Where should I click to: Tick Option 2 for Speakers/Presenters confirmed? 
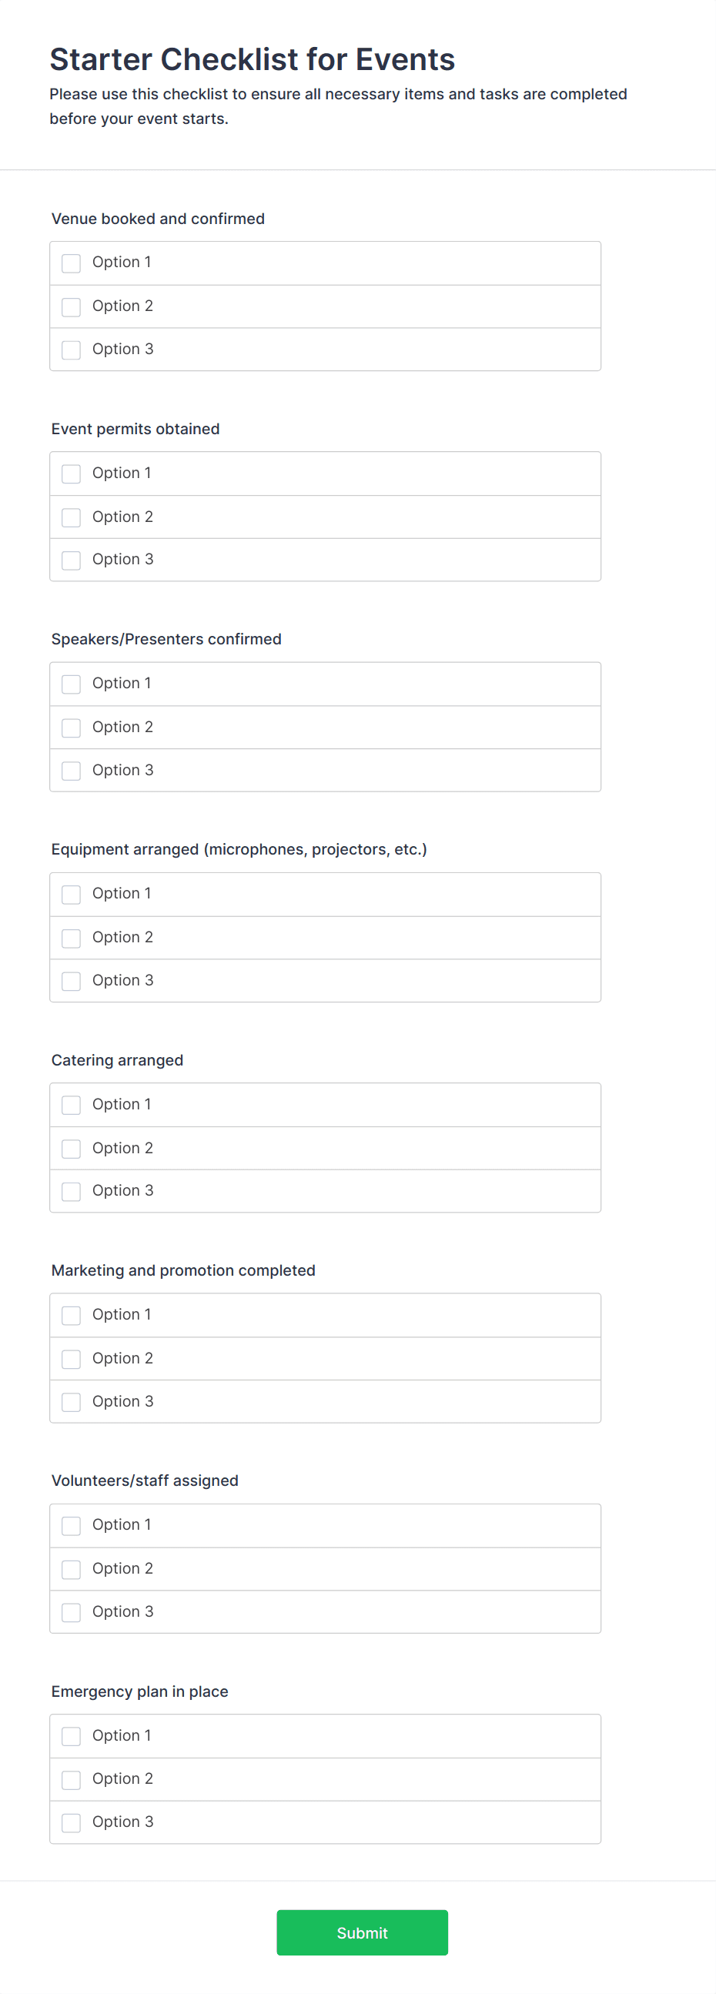click(x=71, y=728)
